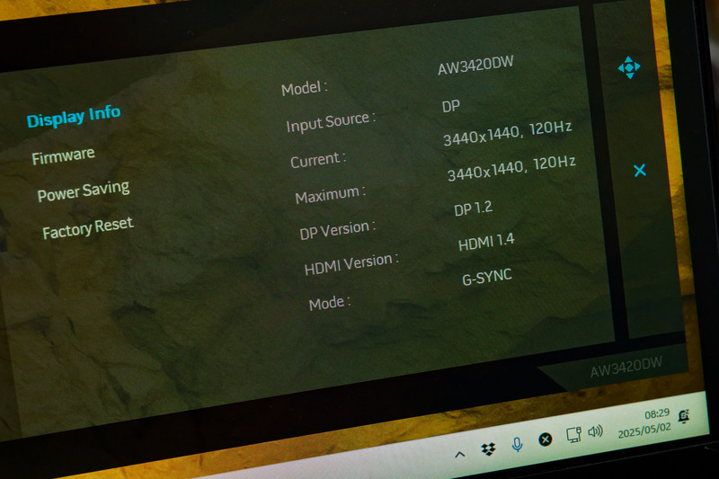719x479 pixels.
Task: Click the Input Source: label
Action: [331, 122]
